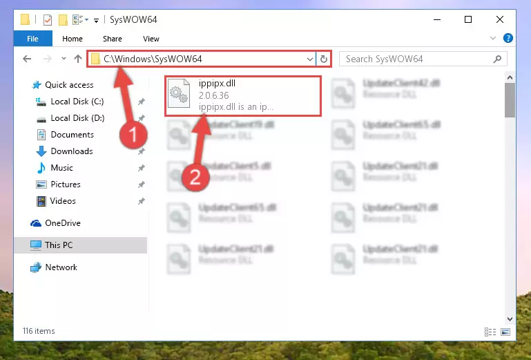Select OneDrive in navigation pane
Viewport: 531px width, 360px height.
point(63,223)
